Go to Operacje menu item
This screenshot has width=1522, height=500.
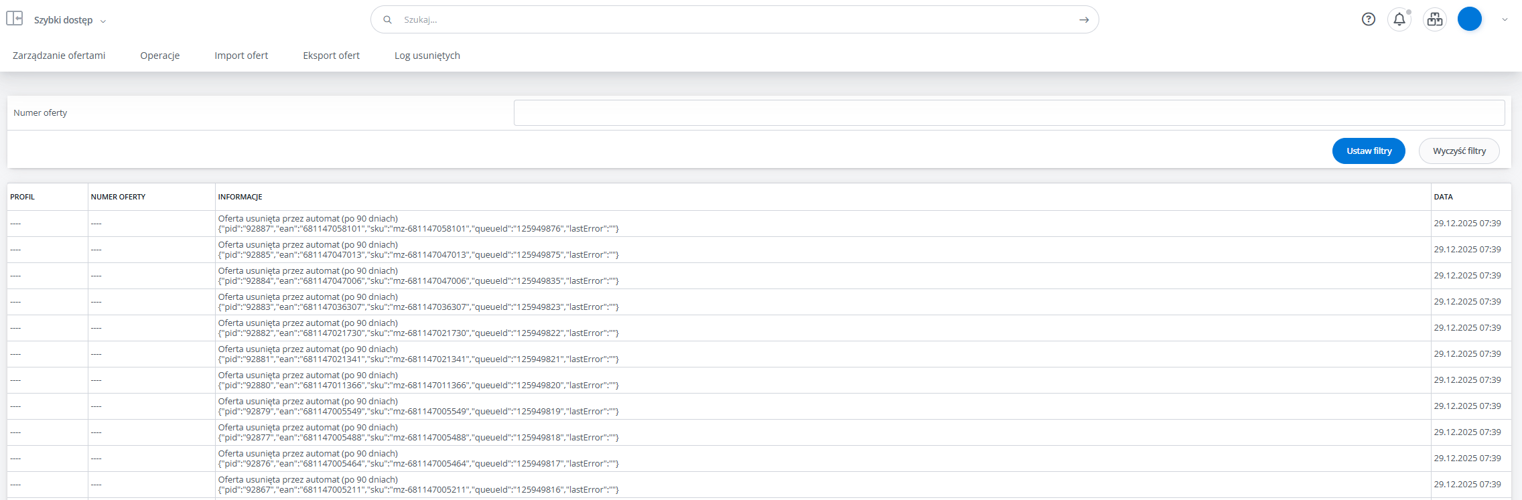coord(159,56)
